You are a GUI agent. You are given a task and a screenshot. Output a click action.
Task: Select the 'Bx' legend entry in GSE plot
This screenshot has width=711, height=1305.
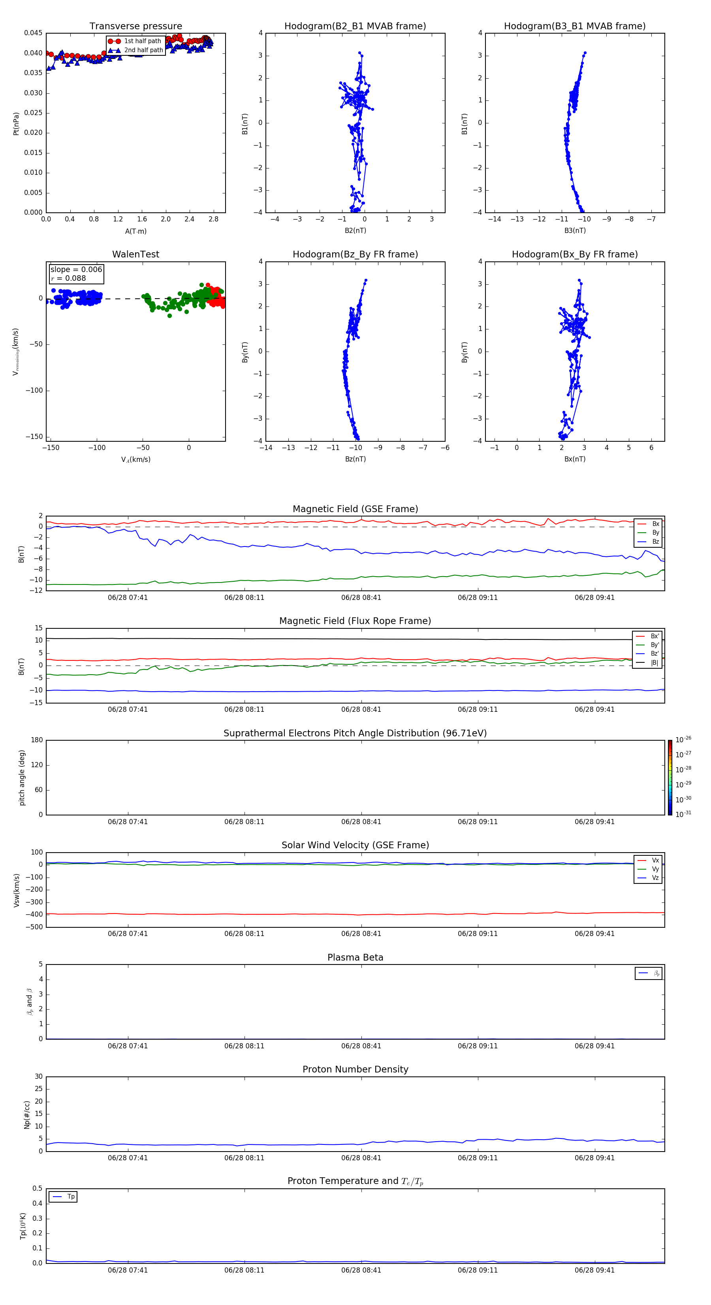(648, 524)
